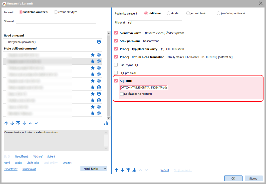Screen dimensions: 266x184
Task: Click move-to-bottom arrow in left panel
Action: (x=24, y=123)
